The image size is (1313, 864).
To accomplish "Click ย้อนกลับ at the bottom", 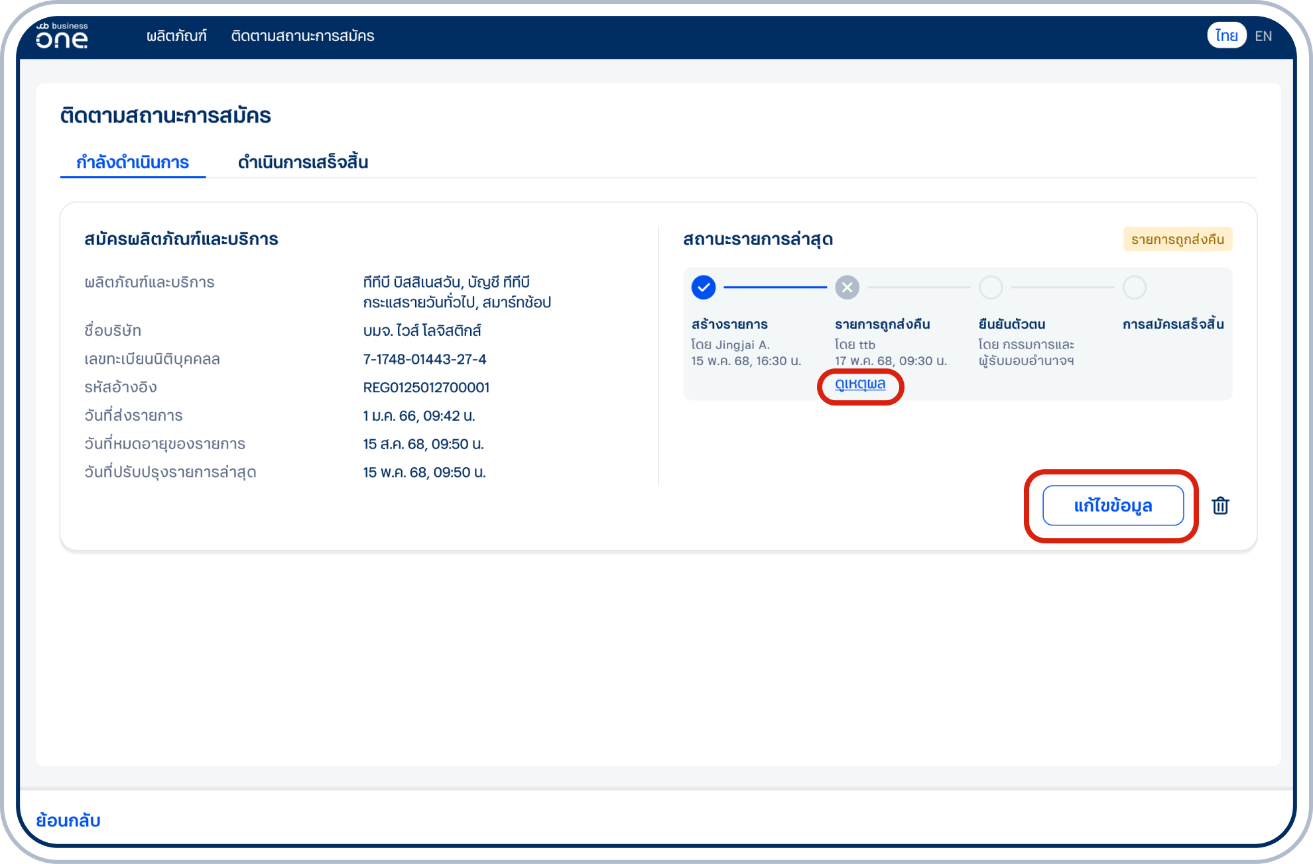I will tap(68, 820).
